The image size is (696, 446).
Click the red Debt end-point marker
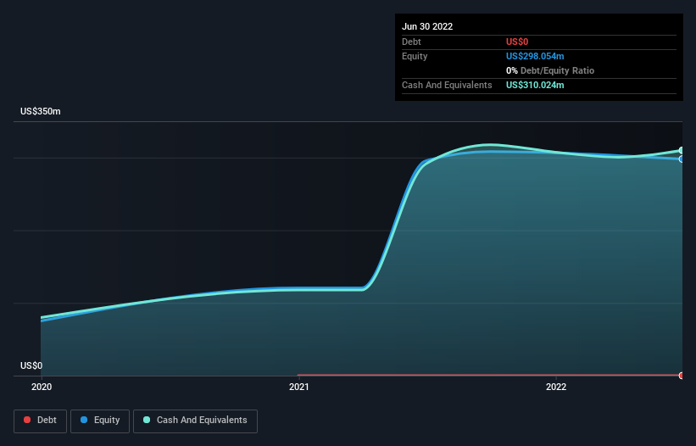[x=682, y=376]
